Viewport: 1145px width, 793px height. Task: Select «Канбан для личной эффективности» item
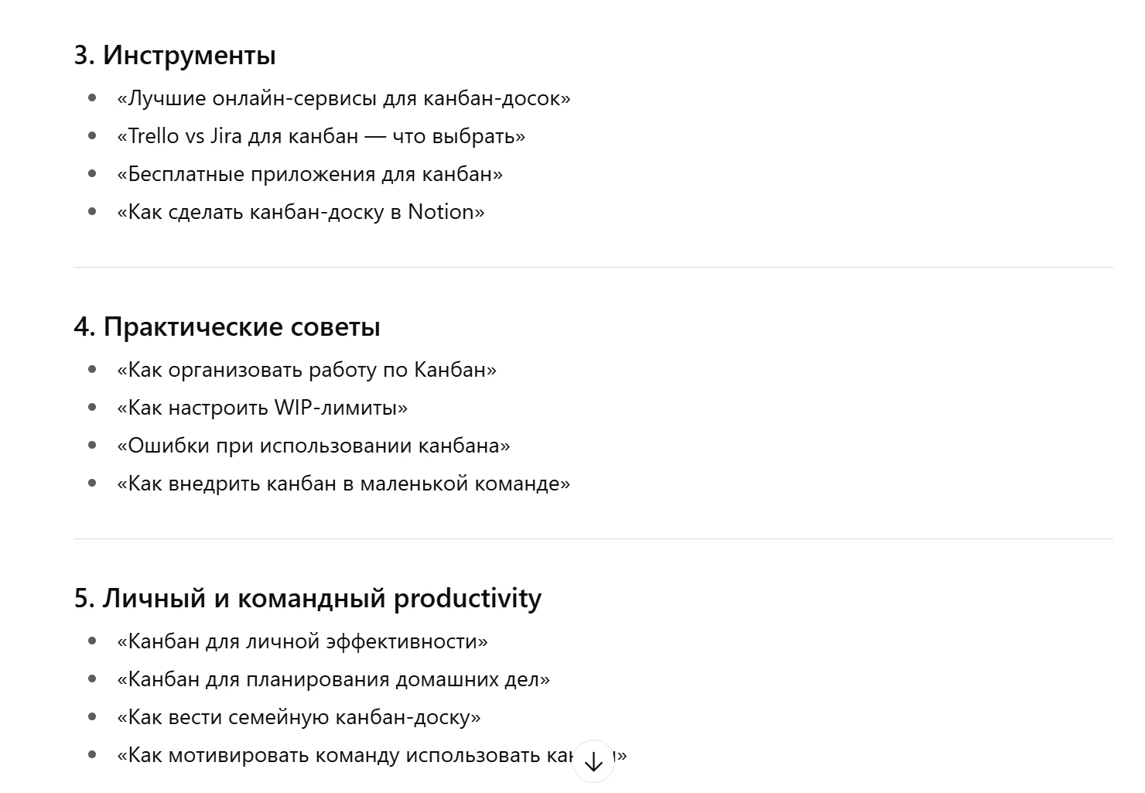(x=302, y=641)
